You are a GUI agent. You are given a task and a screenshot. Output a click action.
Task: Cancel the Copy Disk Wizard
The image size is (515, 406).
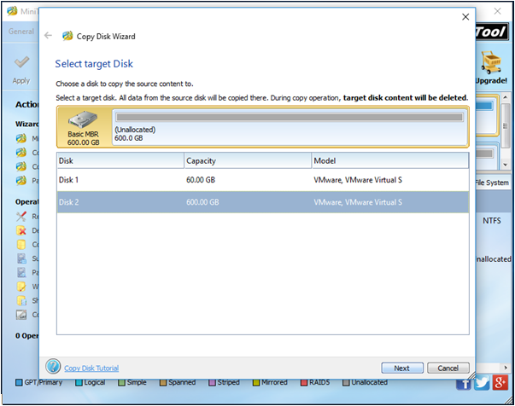click(x=448, y=368)
